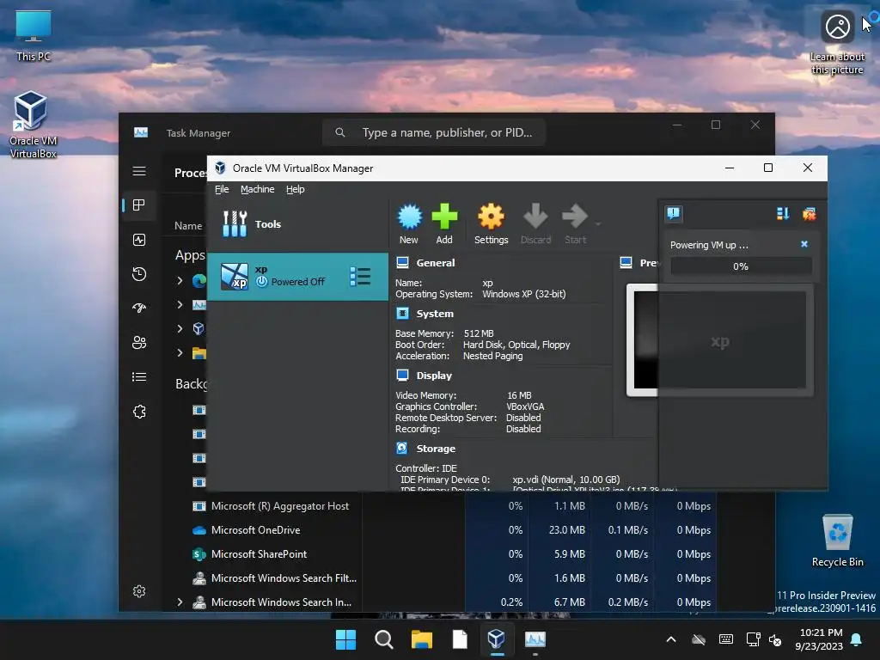This screenshot has width=880, height=660.
Task: Show hidden system tray icons chevron
Action: click(671, 639)
